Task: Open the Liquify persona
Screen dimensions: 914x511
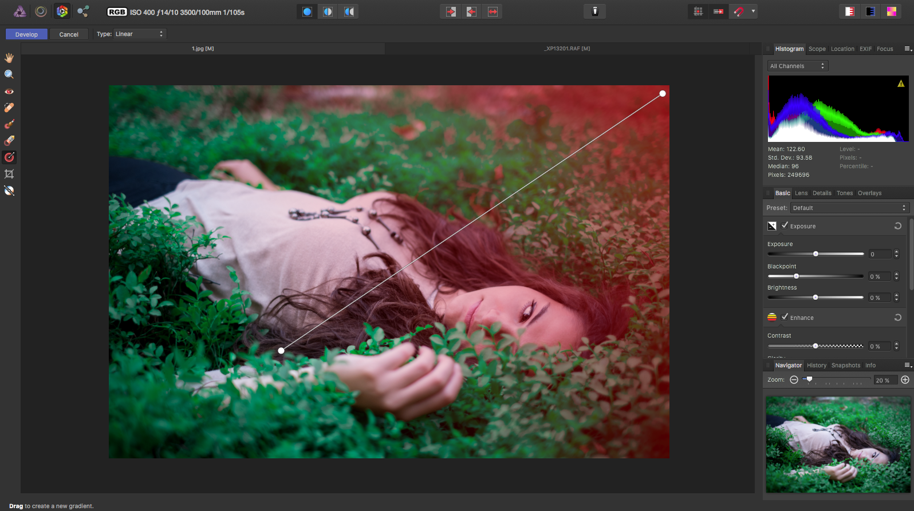Action: click(41, 11)
